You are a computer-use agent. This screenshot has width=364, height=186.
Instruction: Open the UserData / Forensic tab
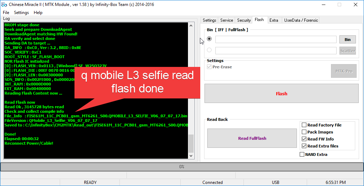(x=301, y=20)
